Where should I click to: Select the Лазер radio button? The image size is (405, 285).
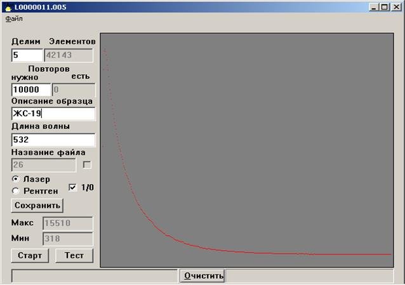(16, 179)
